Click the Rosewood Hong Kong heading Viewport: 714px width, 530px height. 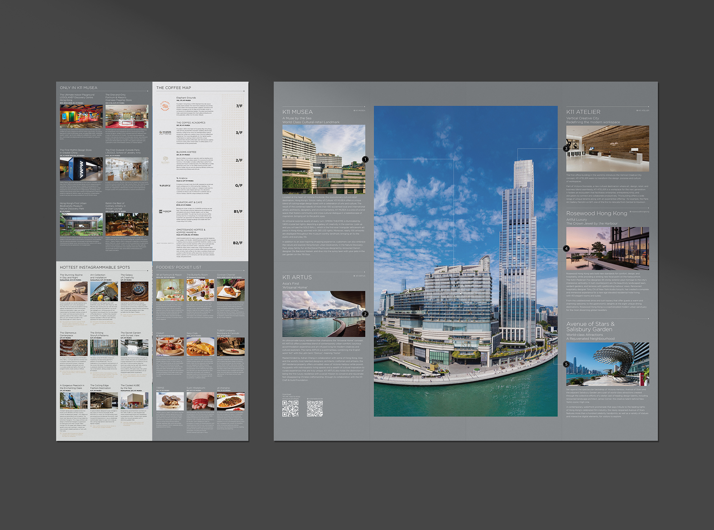point(596,213)
